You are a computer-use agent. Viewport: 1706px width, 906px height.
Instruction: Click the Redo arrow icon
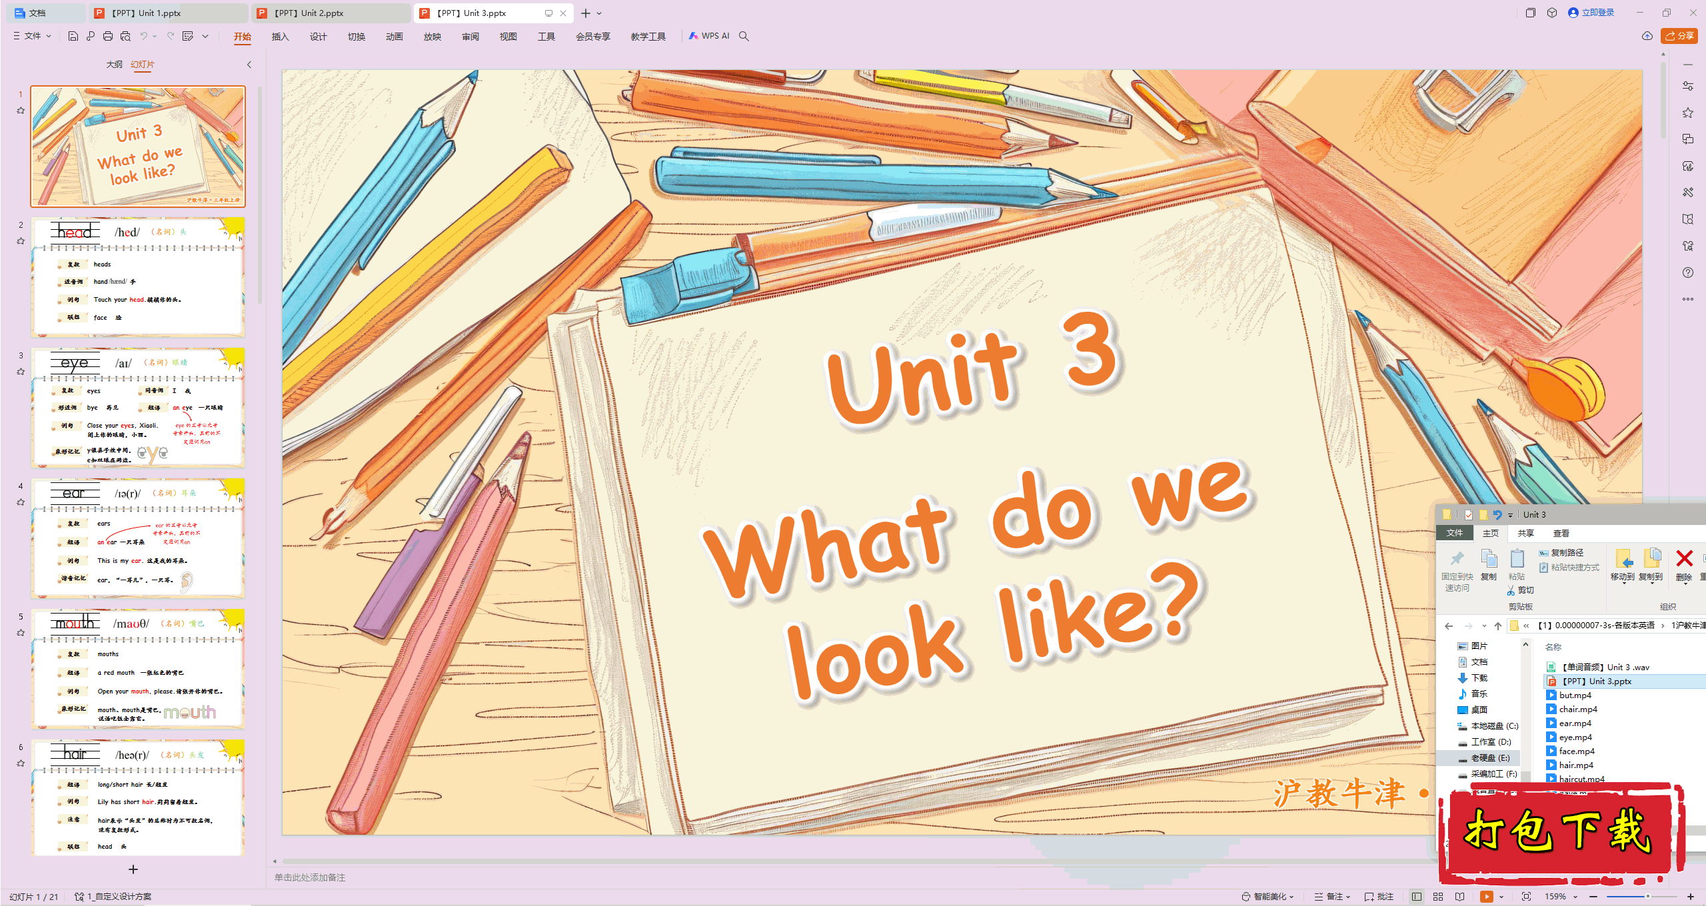tap(171, 36)
